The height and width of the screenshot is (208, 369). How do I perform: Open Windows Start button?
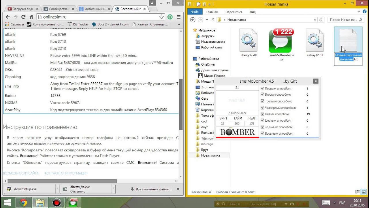[7, 203]
